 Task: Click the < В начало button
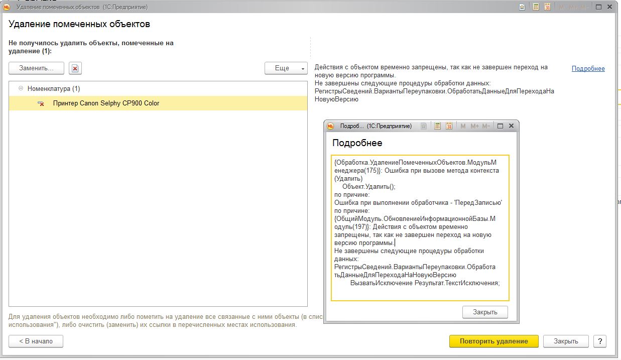[x=36, y=341]
